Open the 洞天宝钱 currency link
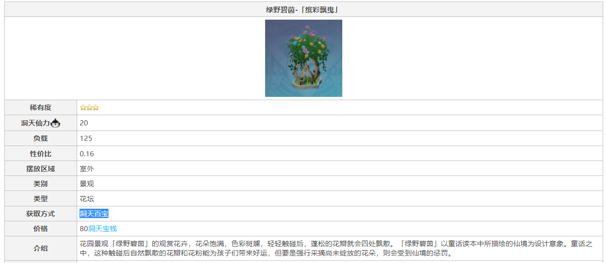The image size is (606, 263). click(102, 229)
